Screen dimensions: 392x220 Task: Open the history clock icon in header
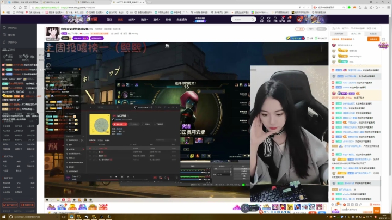point(262,19)
